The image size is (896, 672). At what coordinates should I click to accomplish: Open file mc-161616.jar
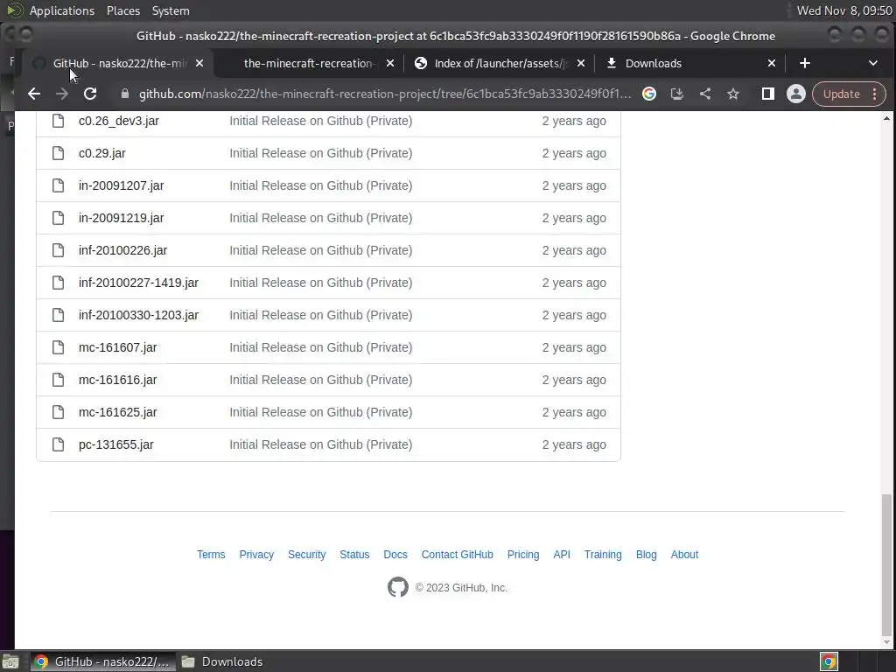pyautogui.click(x=118, y=380)
